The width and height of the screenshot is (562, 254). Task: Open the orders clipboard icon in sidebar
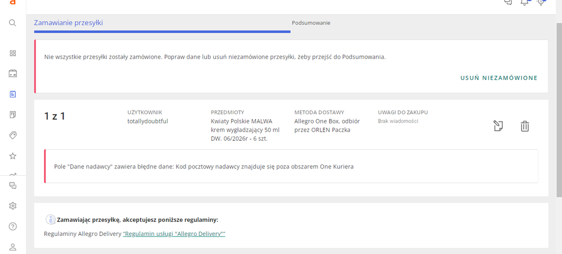(x=13, y=94)
